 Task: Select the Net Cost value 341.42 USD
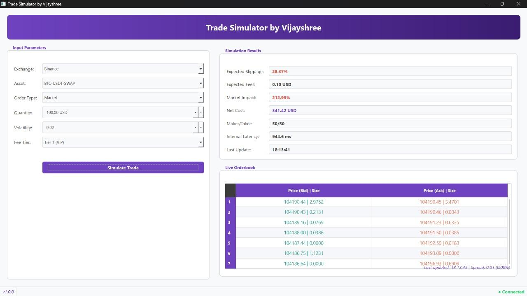click(390, 110)
